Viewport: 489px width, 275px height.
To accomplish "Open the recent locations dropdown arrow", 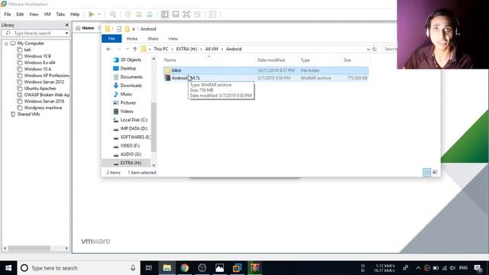I will coord(128,49).
